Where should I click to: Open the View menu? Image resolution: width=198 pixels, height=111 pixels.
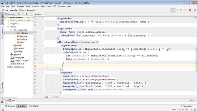[13, 6]
